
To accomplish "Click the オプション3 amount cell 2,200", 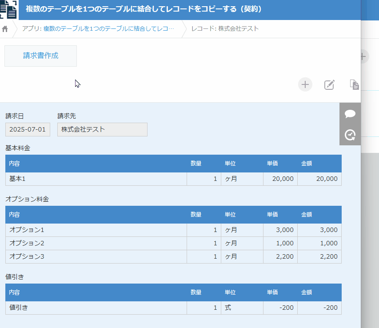I will point(319,257).
